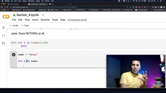Screen dimensions: 166x93
Task: Open the Colab Tools menu
Action: (x=55, y=20)
